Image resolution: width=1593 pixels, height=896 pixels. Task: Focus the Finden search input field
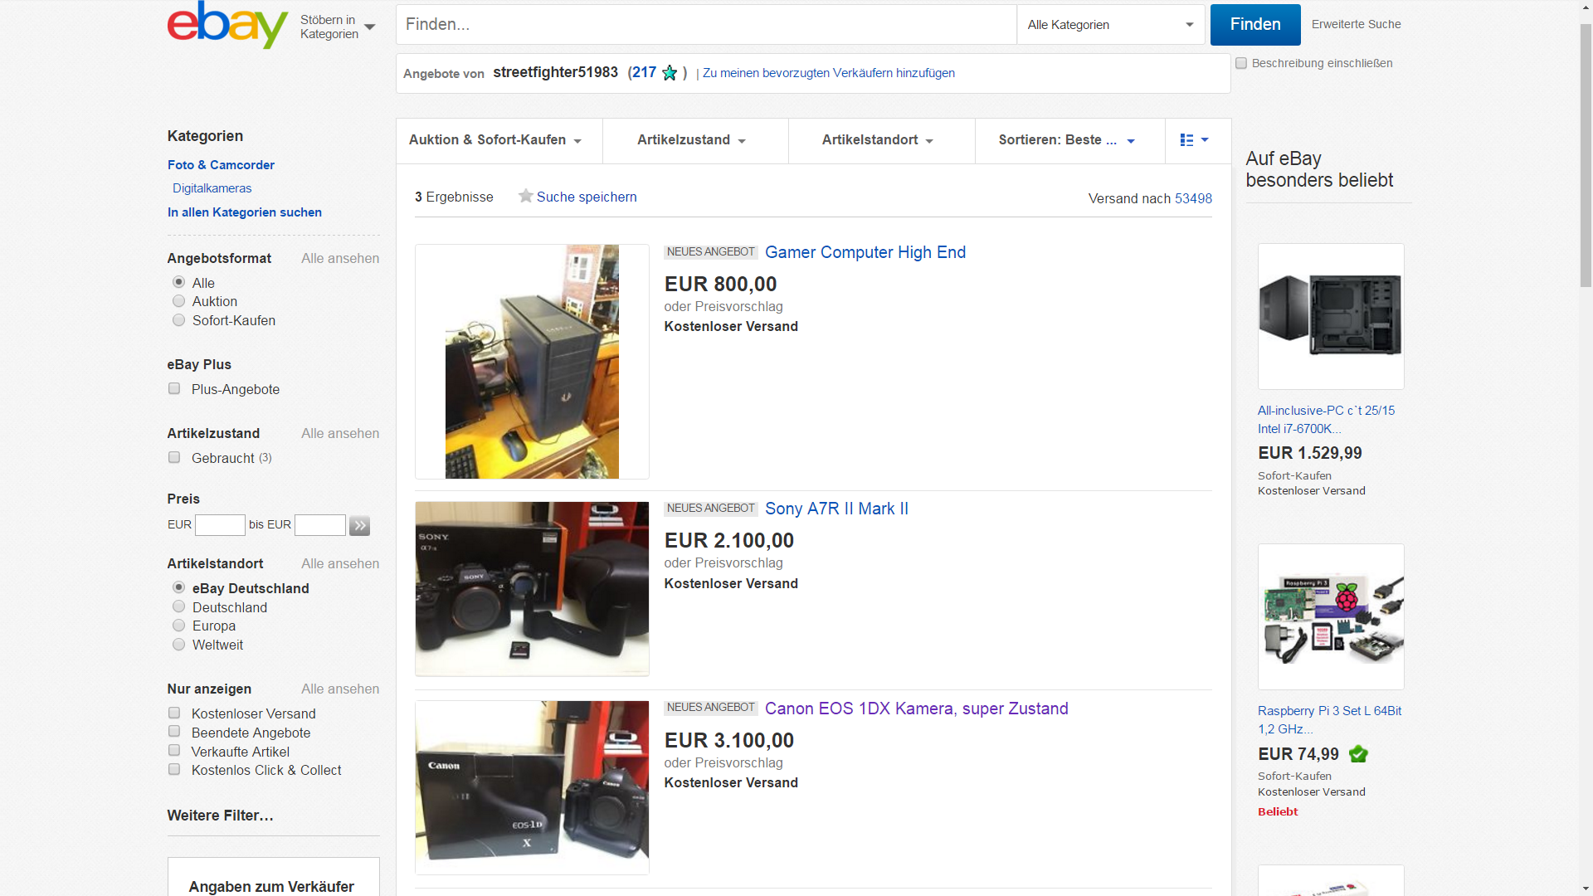(706, 25)
